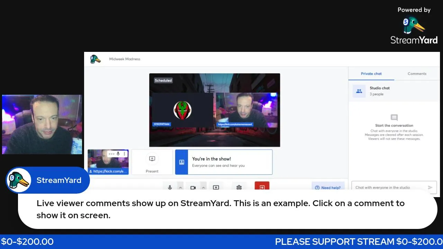Select the SYKOPATHeist guest tile on stage
443x249 pixels.
click(x=182, y=110)
